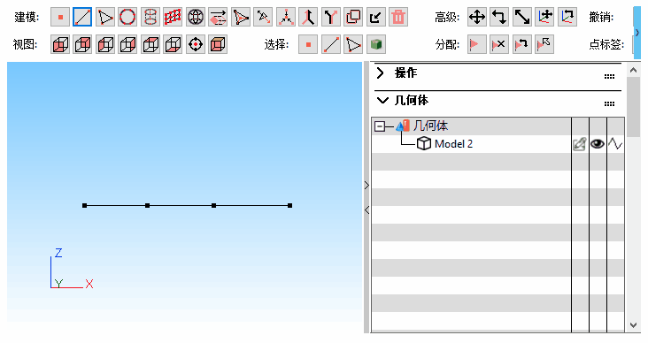Click the crossed arrows on triangle tool
This screenshot has width=648, height=343.
pos(263,17)
